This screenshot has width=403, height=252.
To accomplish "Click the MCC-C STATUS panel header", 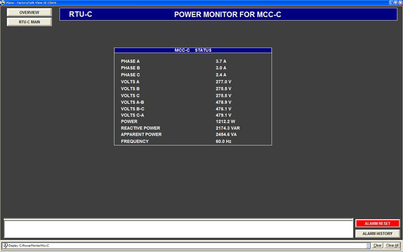I will 193,50.
